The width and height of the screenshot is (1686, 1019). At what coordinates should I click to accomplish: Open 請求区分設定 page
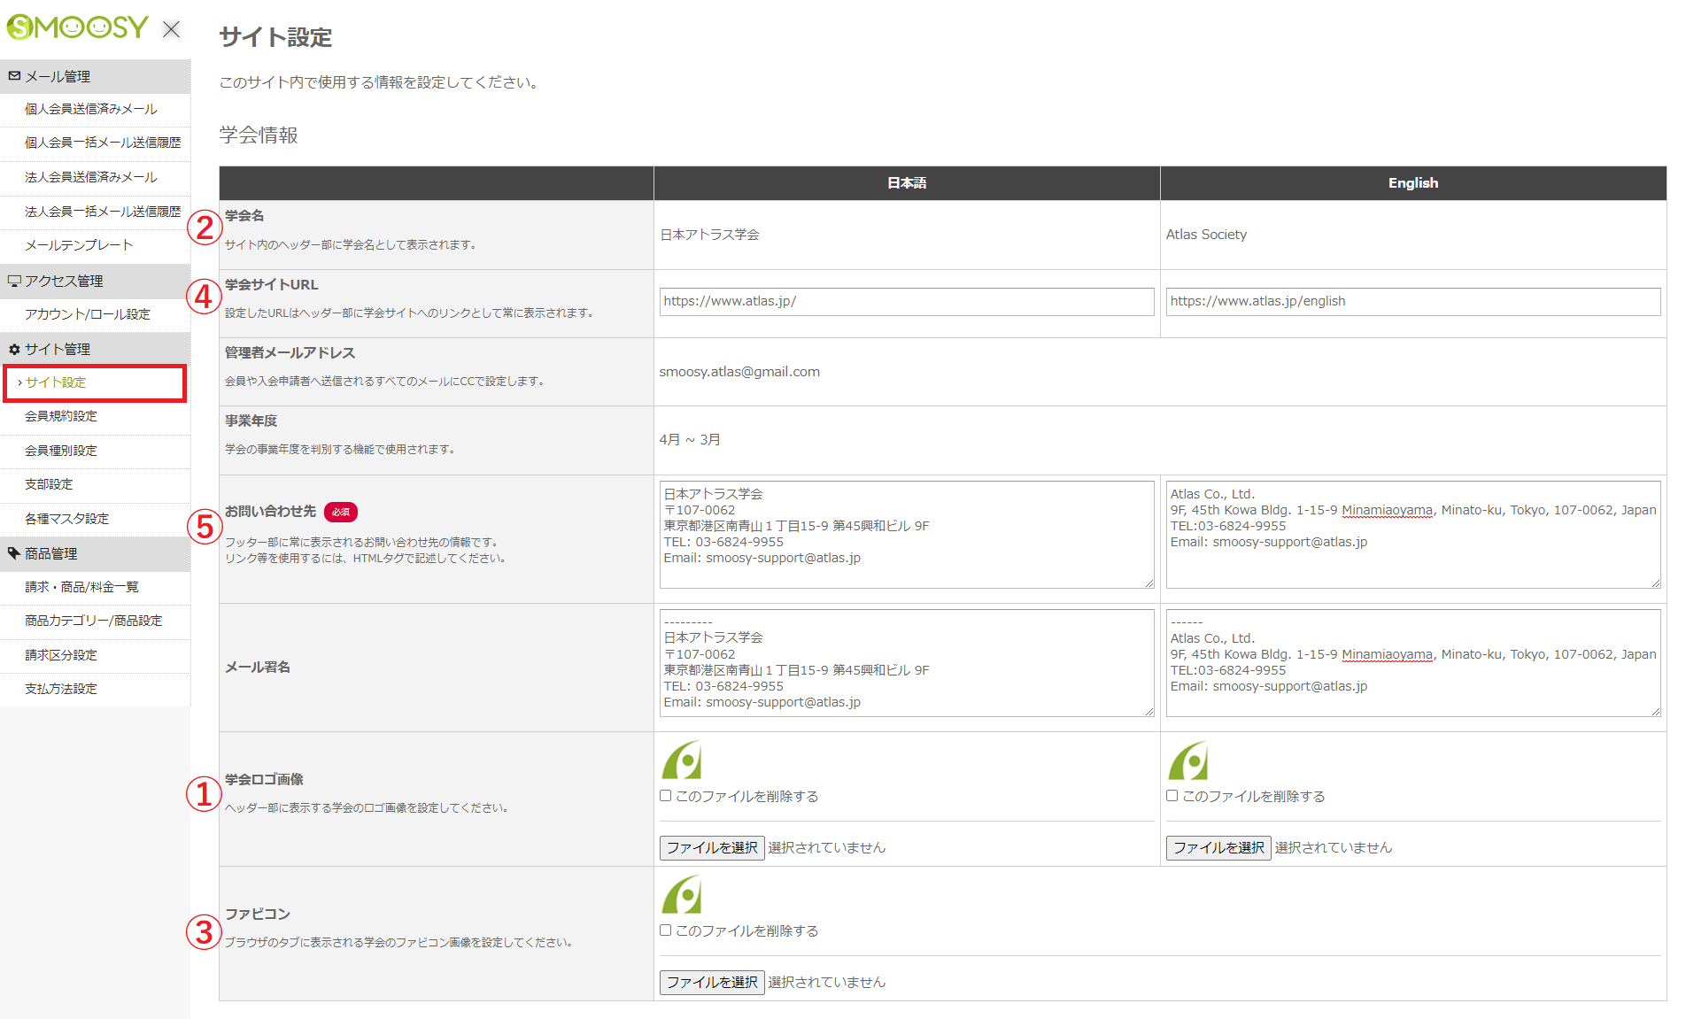[95, 655]
